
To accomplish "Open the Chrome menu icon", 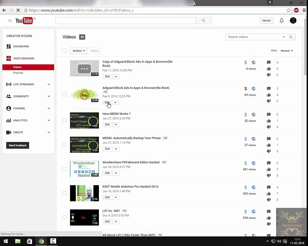I will [304, 10].
